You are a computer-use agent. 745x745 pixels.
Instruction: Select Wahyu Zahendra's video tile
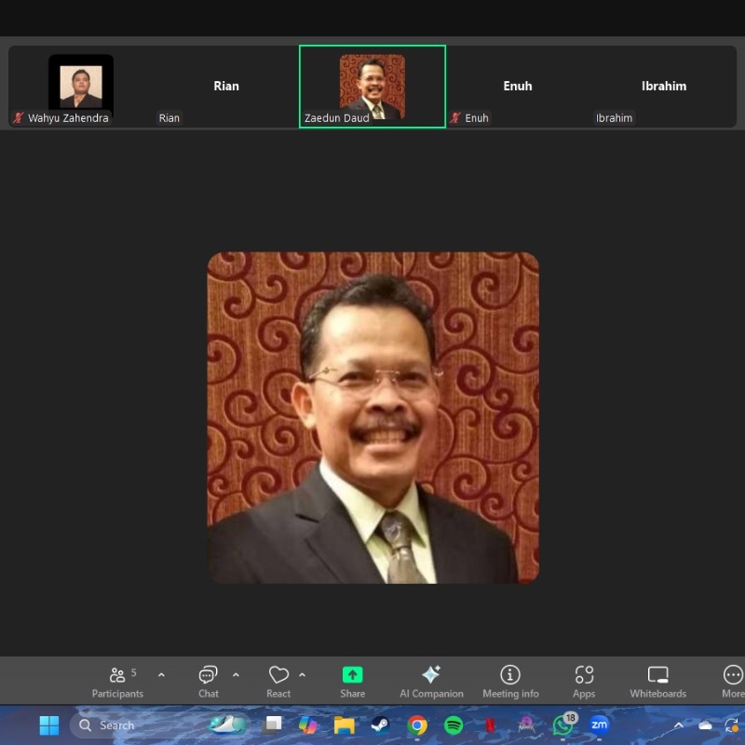coord(81,86)
